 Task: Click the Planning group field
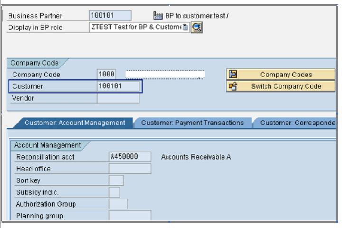tap(130, 216)
